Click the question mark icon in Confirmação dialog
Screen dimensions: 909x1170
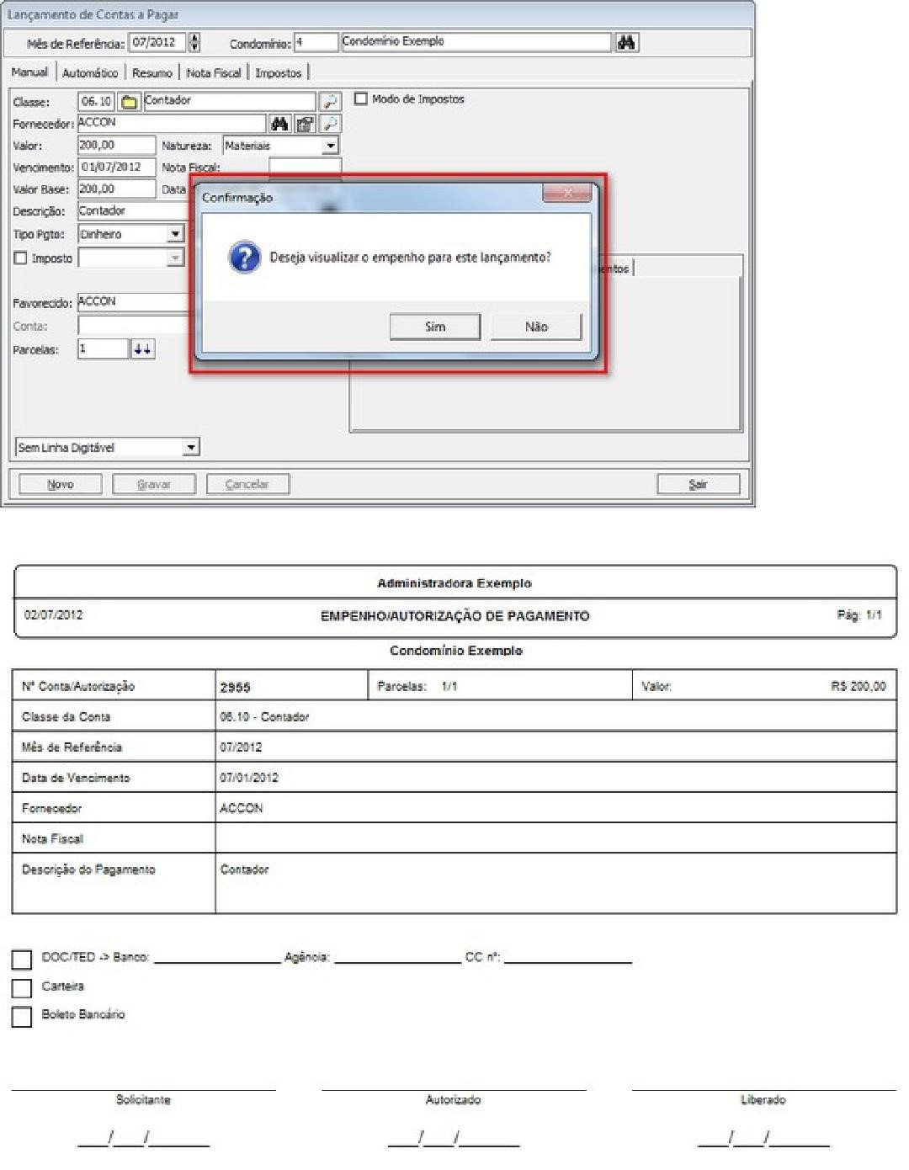tap(244, 258)
